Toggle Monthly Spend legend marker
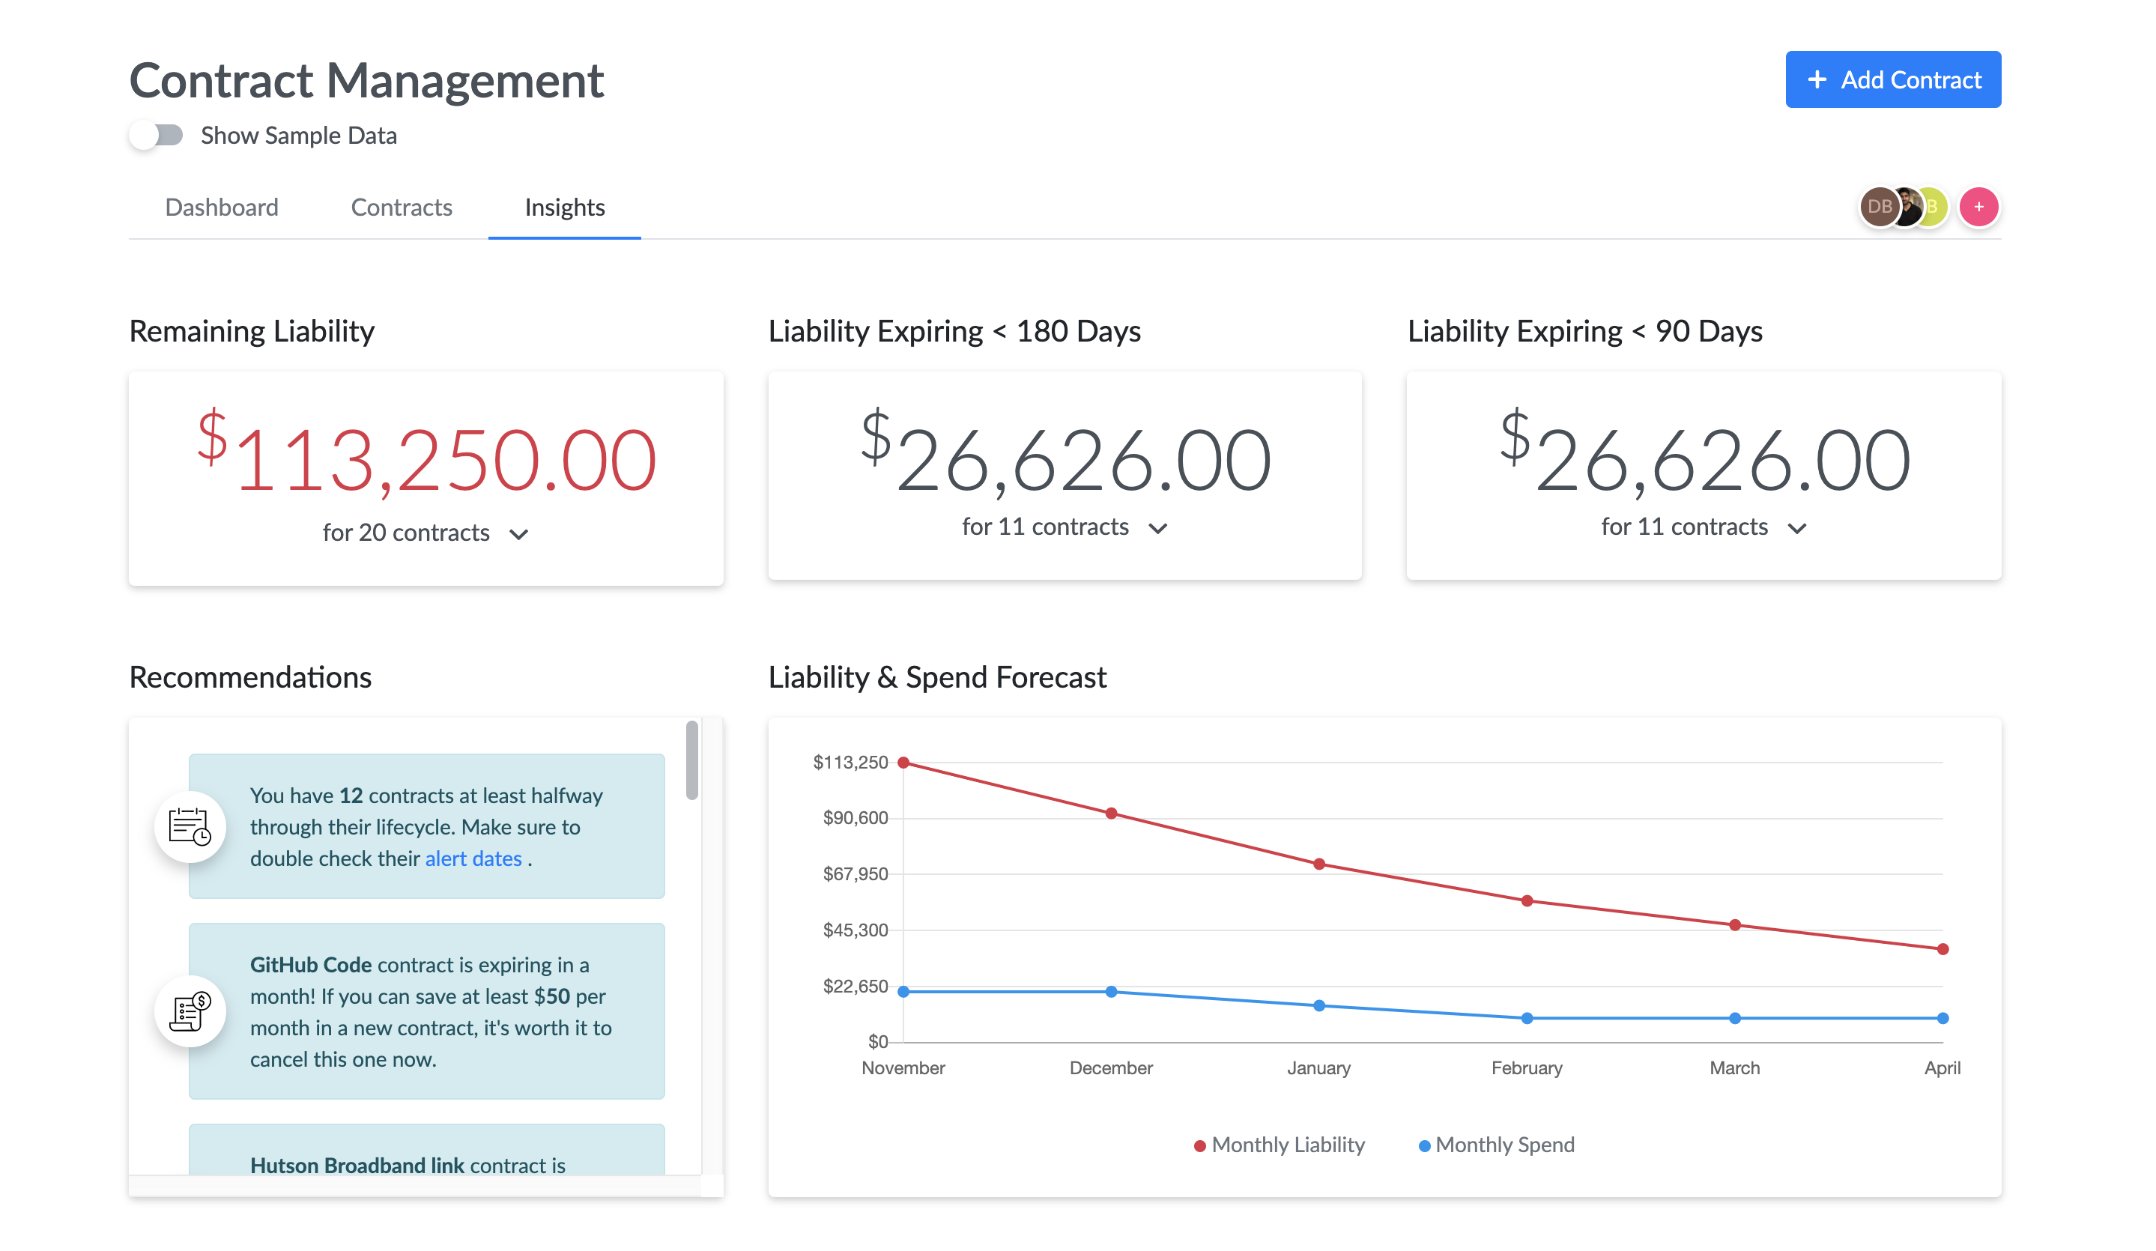This screenshot has height=1251, width=2156. tap(1423, 1146)
